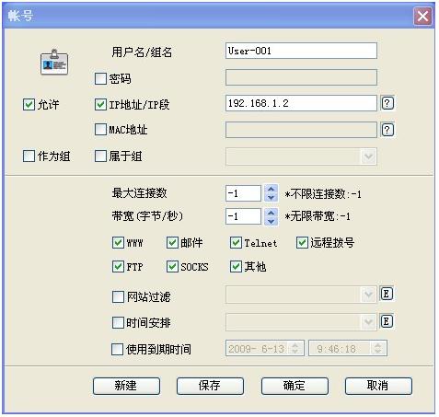Click the 最大连接数 label
439x417 pixels.
pyautogui.click(x=139, y=193)
